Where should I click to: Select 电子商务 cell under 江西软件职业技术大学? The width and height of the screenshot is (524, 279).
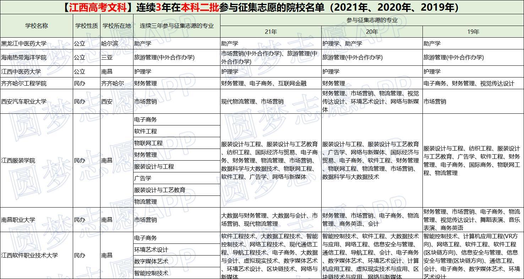pos(177,238)
